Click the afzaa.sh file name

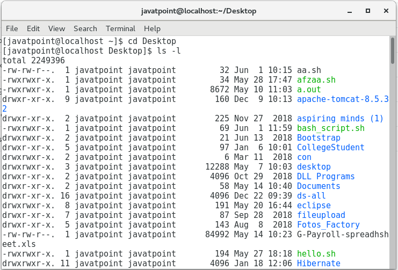[x=316, y=80]
